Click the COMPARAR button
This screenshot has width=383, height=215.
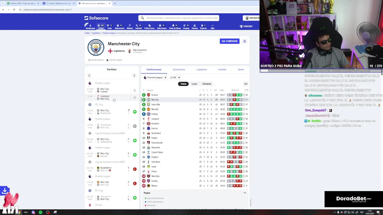click(230, 41)
